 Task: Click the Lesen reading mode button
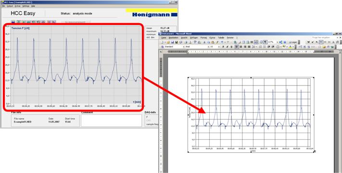click(x=293, y=42)
